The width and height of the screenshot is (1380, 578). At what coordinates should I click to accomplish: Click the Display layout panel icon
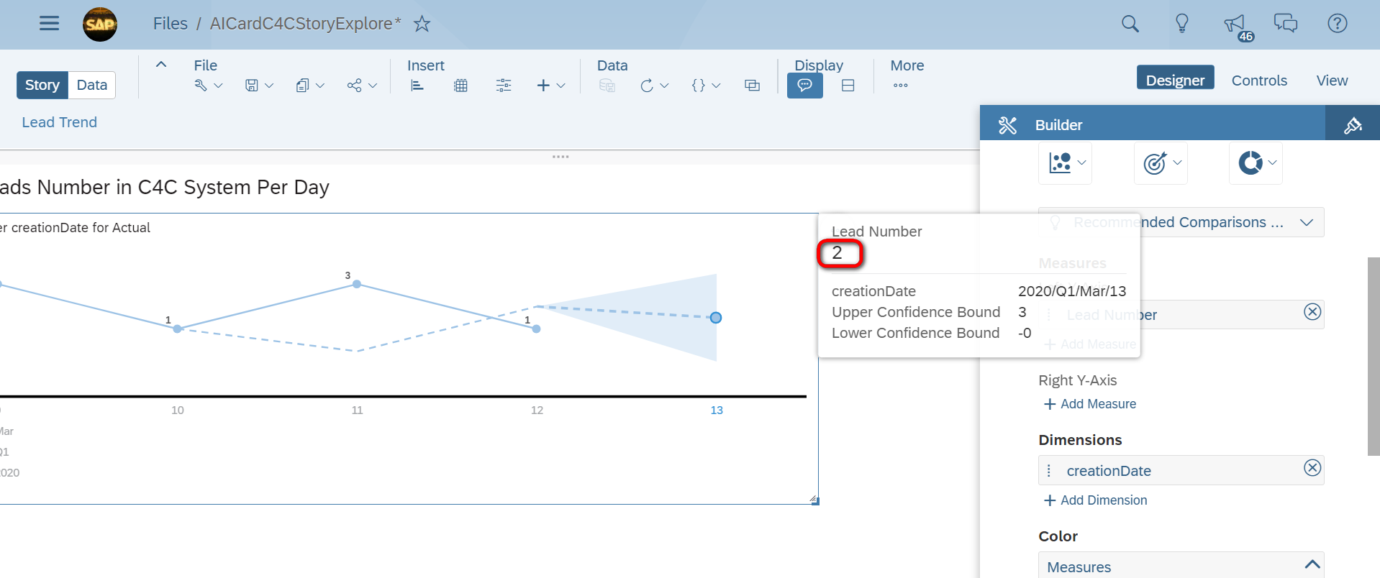(848, 86)
